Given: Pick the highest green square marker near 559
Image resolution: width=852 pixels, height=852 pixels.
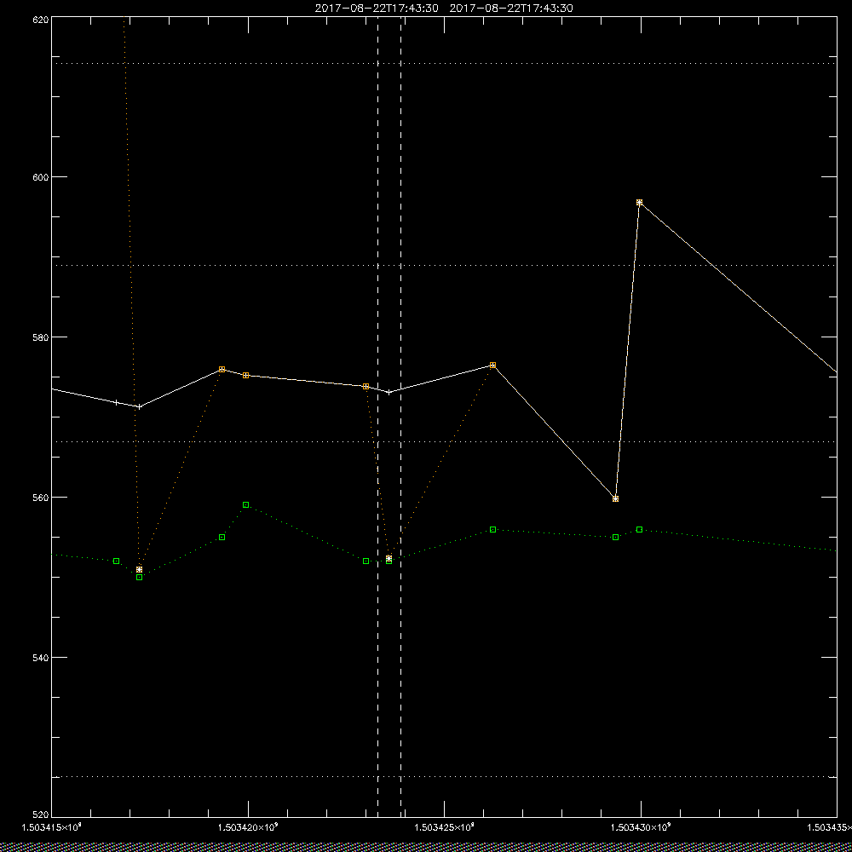Looking at the screenshot, I should (246, 504).
